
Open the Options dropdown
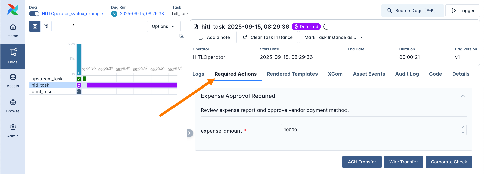coord(163,26)
